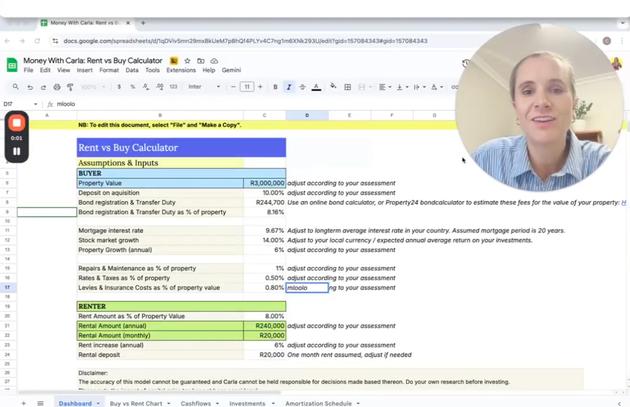
Task: Open the version history clock icon
Action: coord(466,63)
